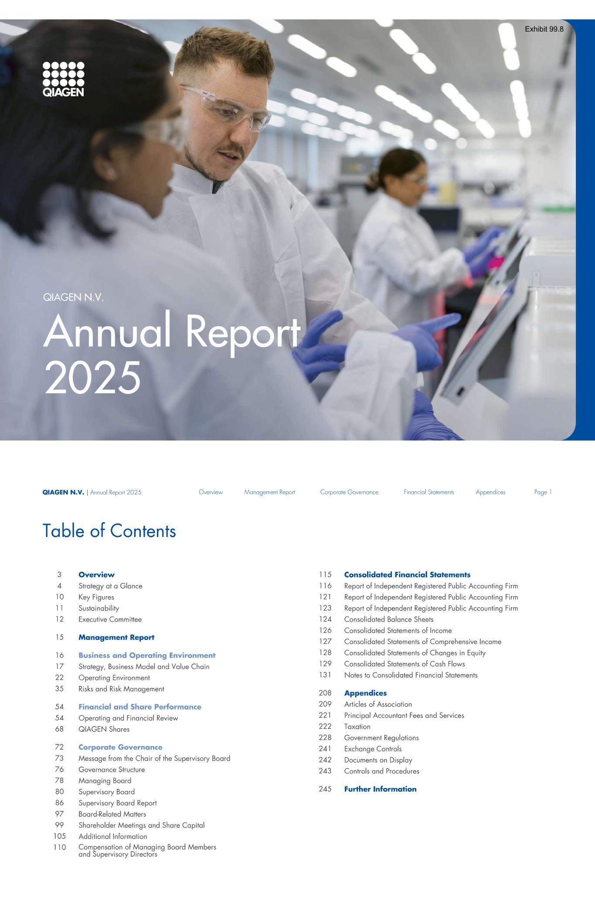Open 'Strategy, Business Model and Value Chain'

coord(144,667)
